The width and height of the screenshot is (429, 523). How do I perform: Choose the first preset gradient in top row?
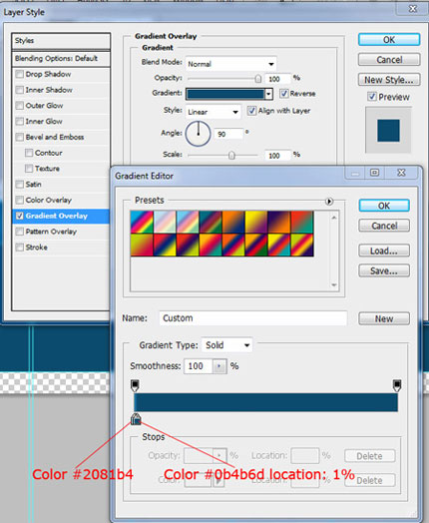pyautogui.click(x=142, y=223)
